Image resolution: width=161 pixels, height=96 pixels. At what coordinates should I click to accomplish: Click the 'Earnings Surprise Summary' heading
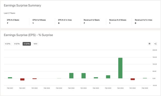pyautogui.click(x=22, y=6)
